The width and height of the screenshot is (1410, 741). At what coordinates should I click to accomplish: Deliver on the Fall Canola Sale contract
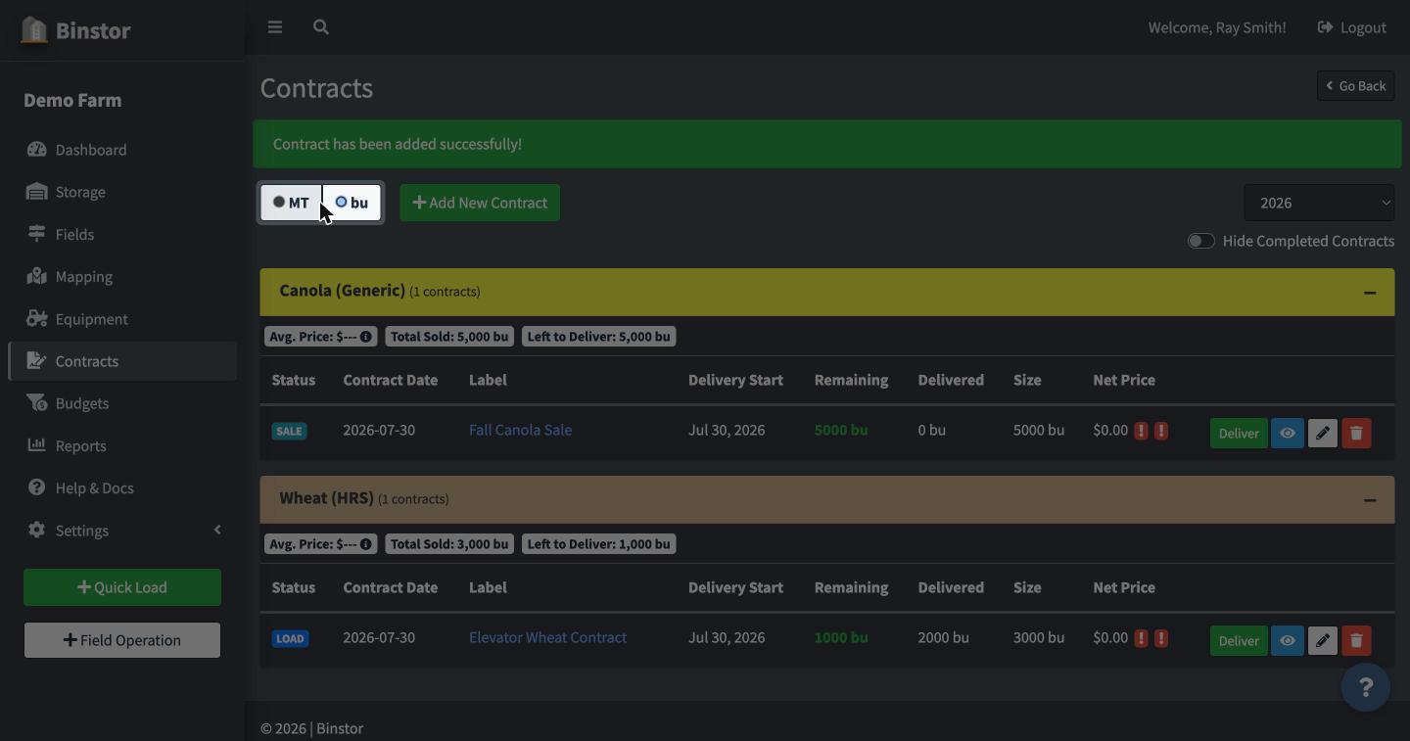[1239, 433]
